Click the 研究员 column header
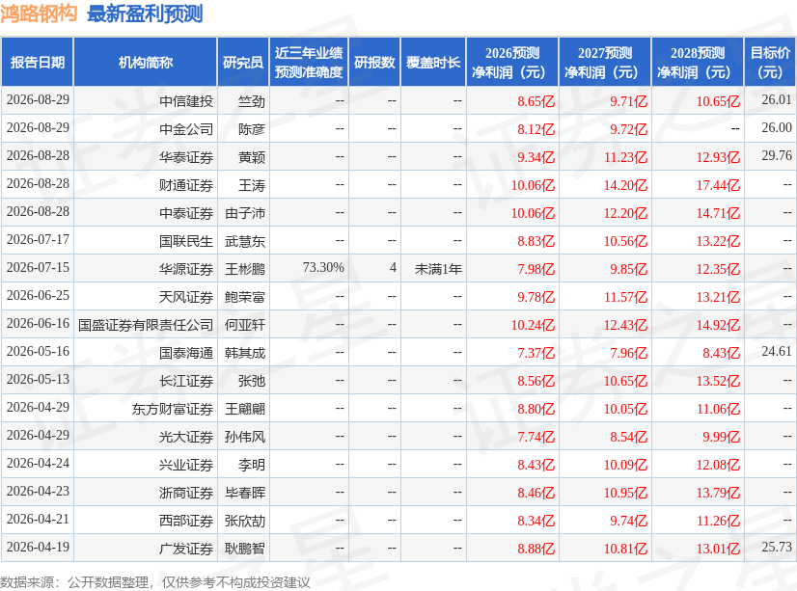 pyautogui.click(x=243, y=62)
